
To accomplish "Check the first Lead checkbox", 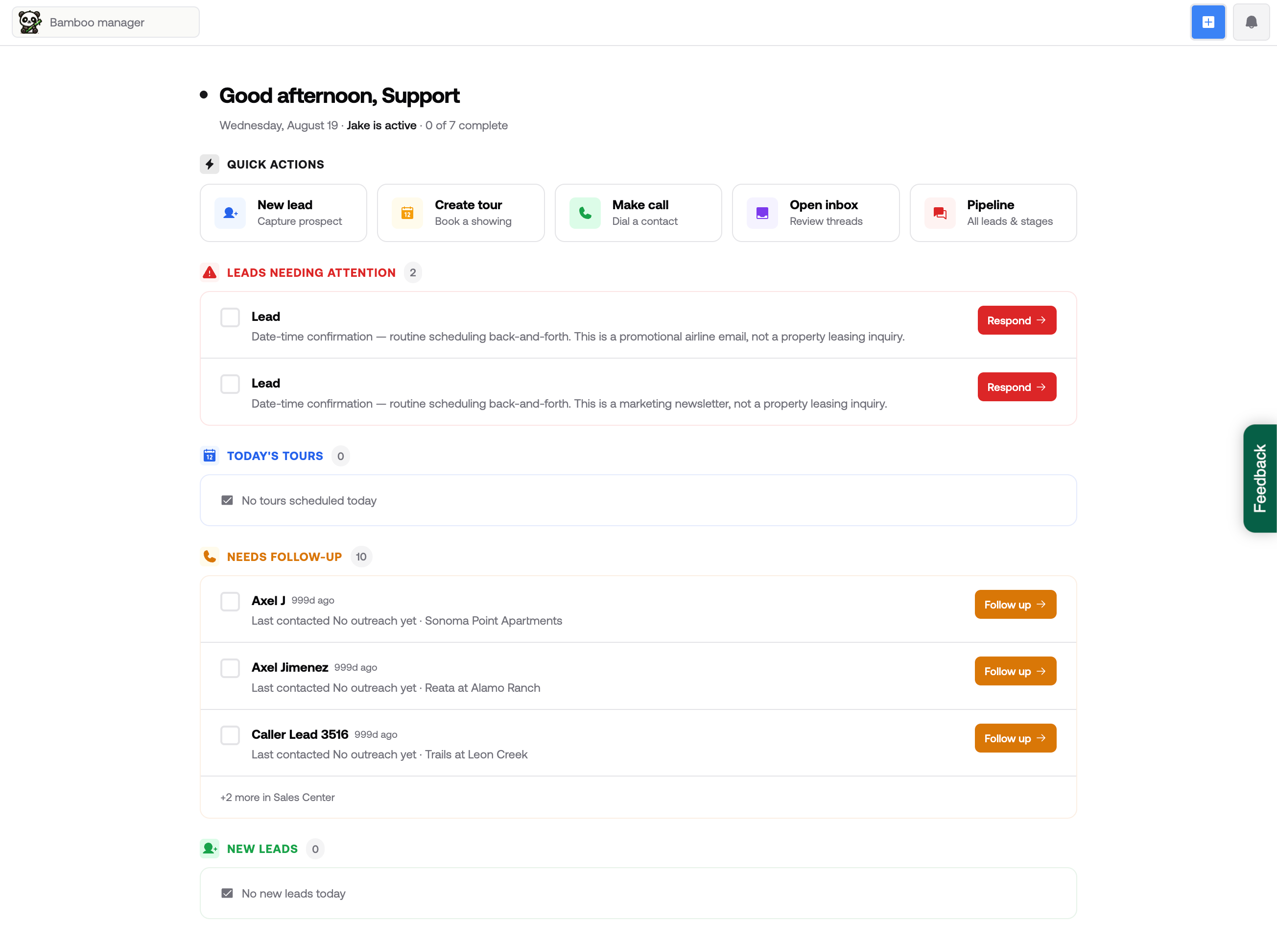I will coord(230,317).
